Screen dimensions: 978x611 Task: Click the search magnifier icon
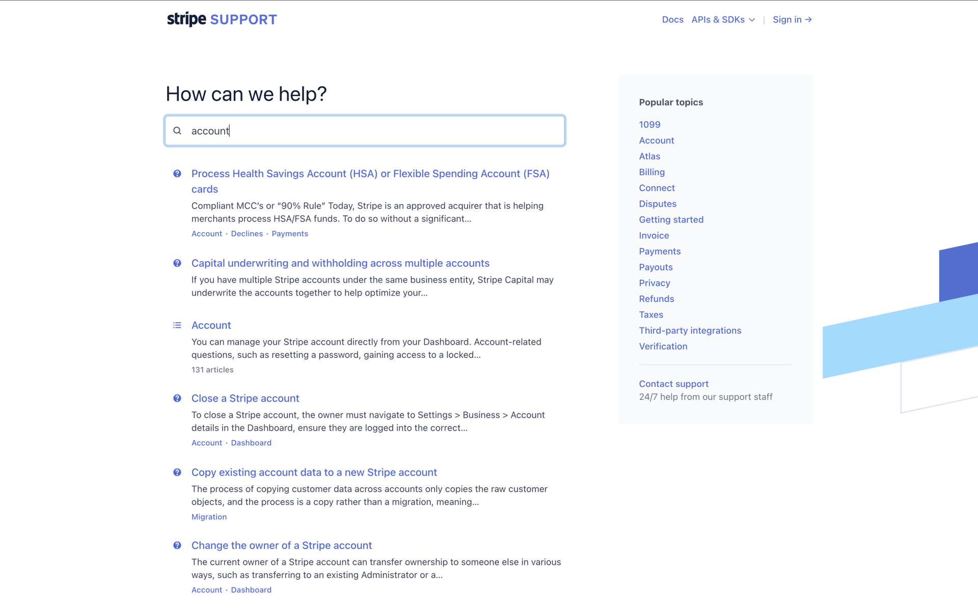tap(177, 131)
